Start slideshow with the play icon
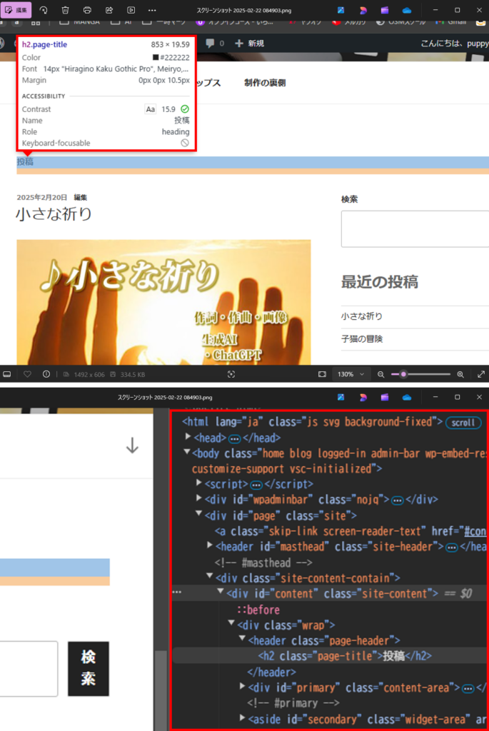The height and width of the screenshot is (731, 489). click(x=131, y=10)
